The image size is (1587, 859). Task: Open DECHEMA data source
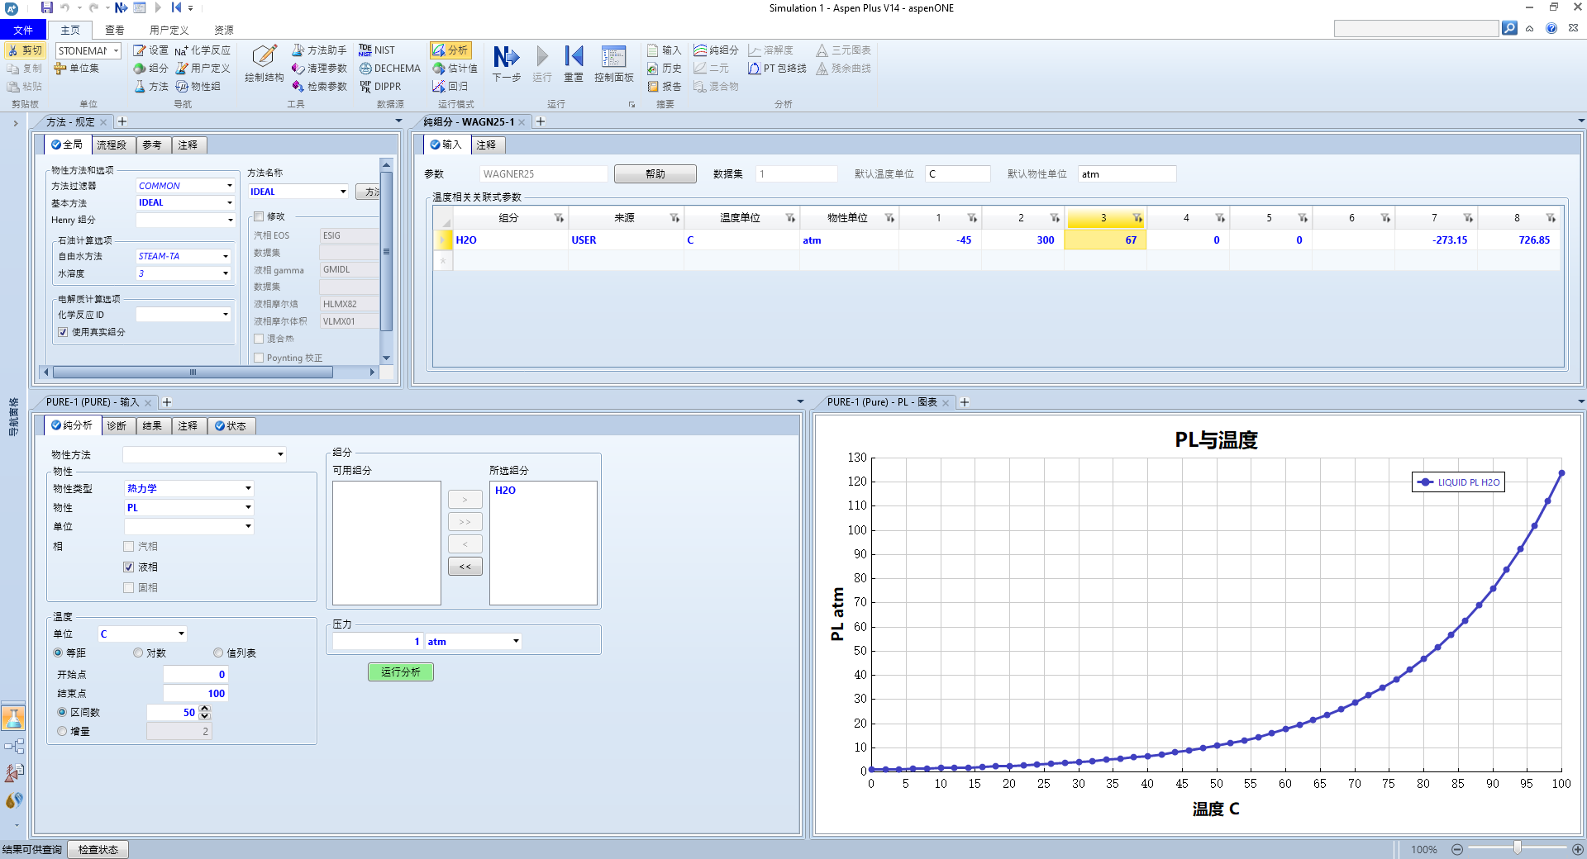[389, 69]
